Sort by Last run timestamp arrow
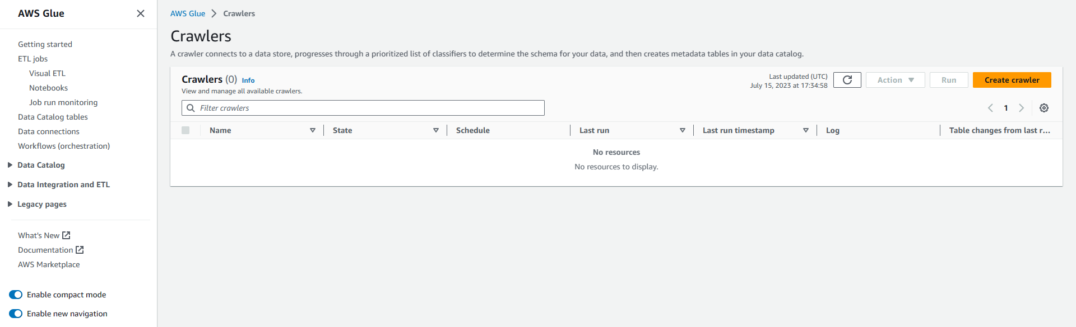 pos(805,130)
